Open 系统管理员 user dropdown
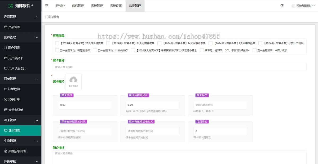 (x=303, y=6)
